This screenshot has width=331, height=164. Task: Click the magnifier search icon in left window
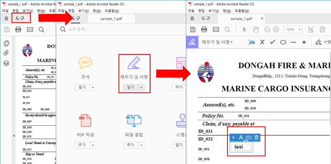pos(42,30)
